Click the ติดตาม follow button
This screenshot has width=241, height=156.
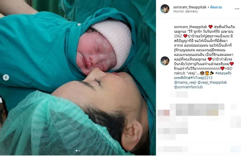pos(216,7)
